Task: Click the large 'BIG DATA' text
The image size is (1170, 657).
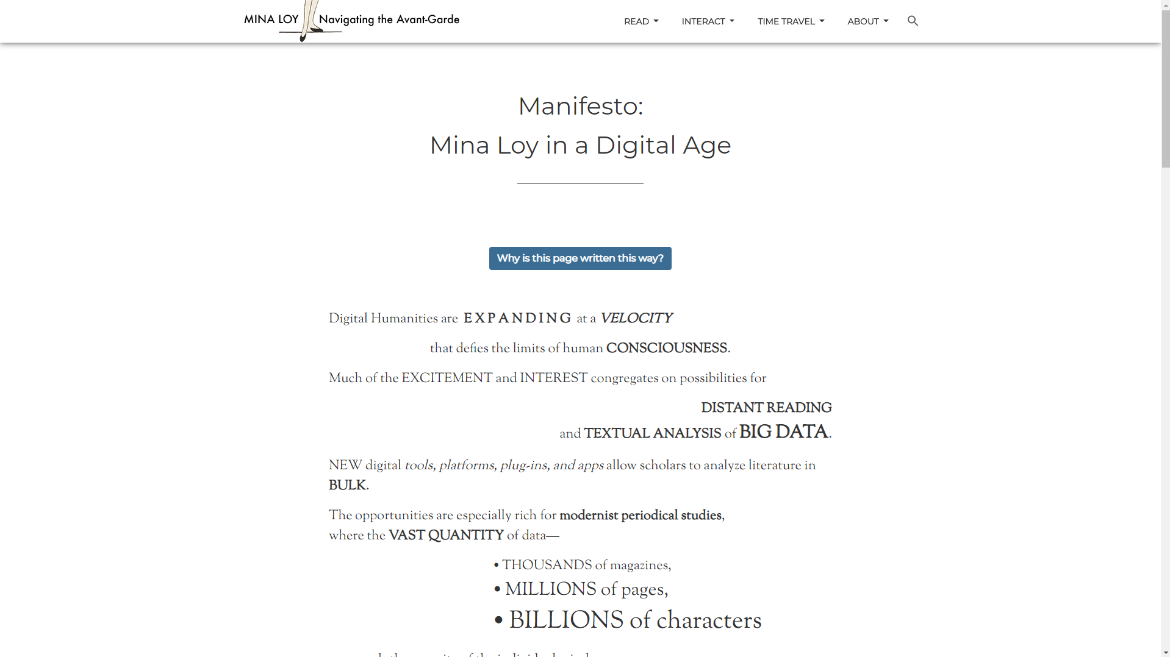Action: [x=783, y=433]
